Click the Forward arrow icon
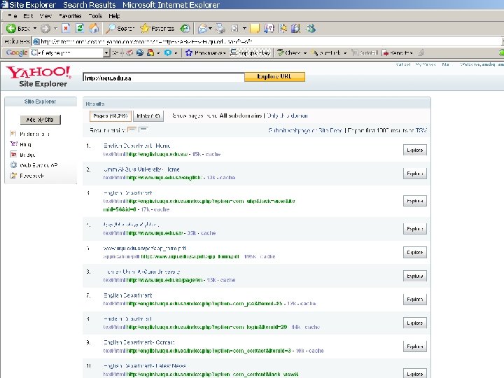Viewport: 504px width, 378px height. [x=45, y=29]
